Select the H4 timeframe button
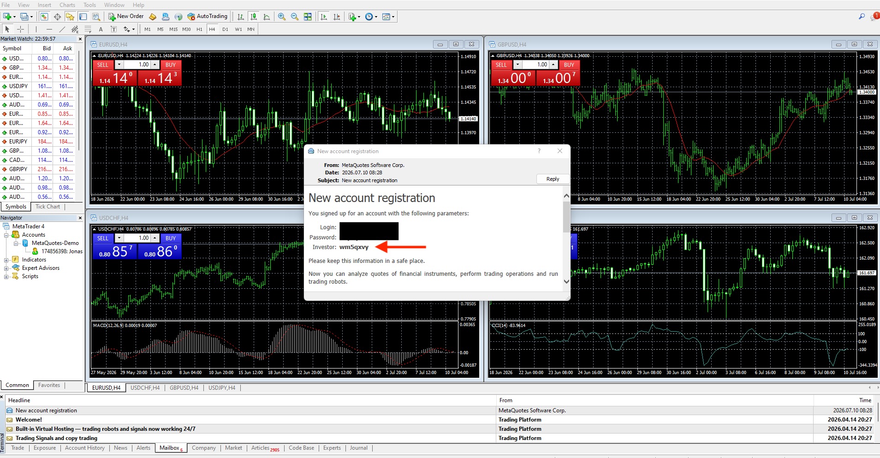Viewport: 880px width, 458px height. (212, 29)
